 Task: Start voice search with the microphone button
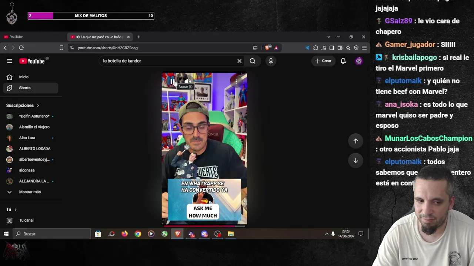(271, 61)
